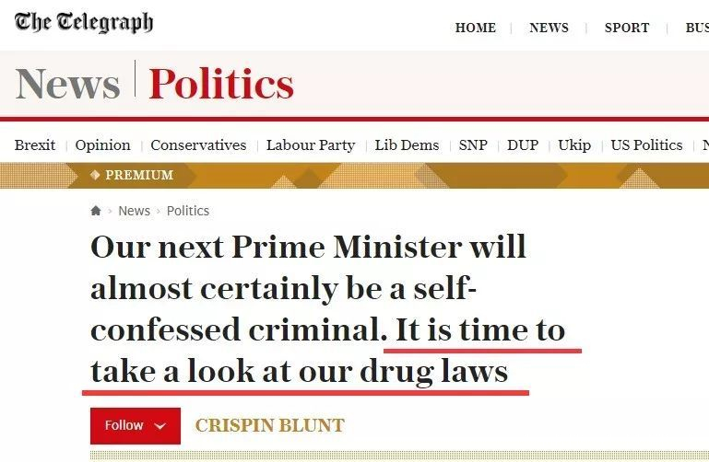
Task: Go to the Ukip section
Action: [574, 145]
